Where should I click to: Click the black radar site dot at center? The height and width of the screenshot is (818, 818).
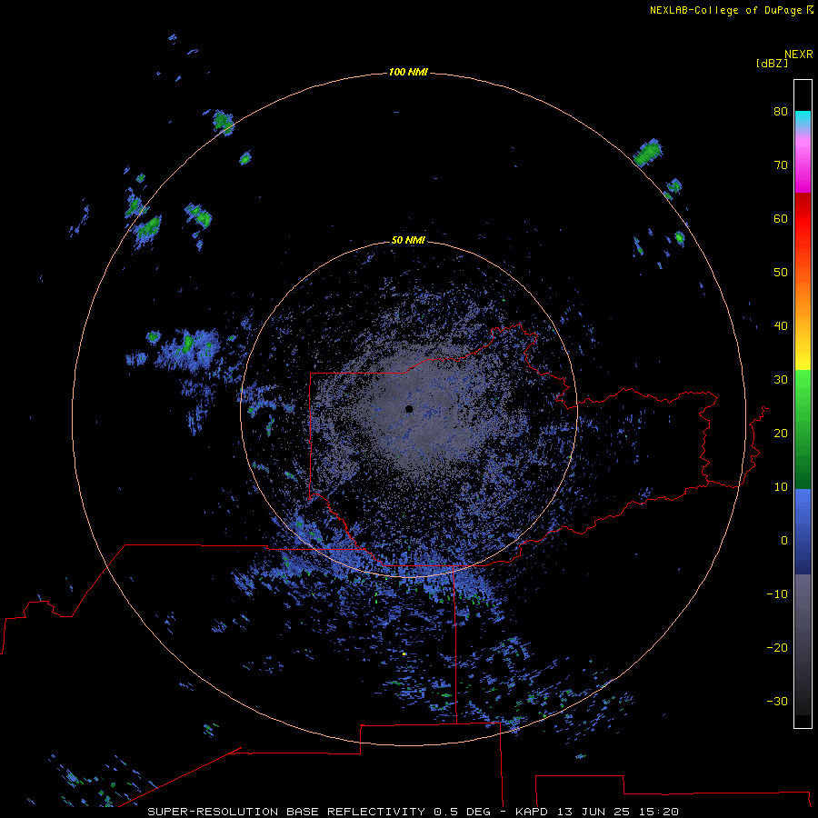409,409
